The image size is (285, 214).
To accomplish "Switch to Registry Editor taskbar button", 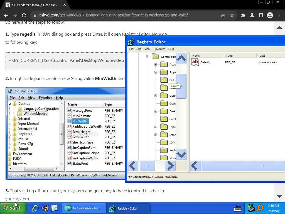I will pos(128,208).
